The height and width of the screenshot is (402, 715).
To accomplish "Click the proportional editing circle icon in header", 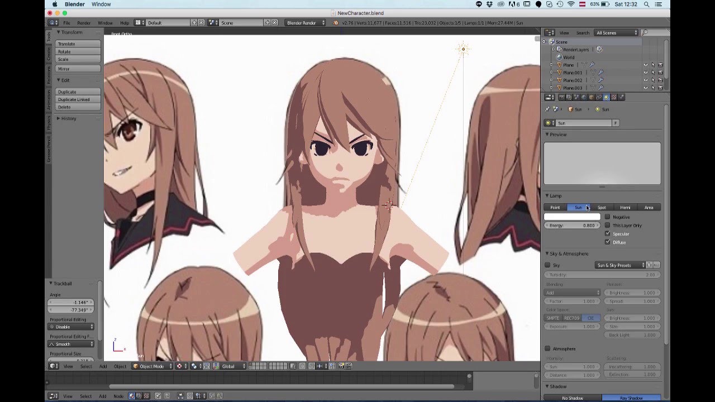I will coord(302,366).
